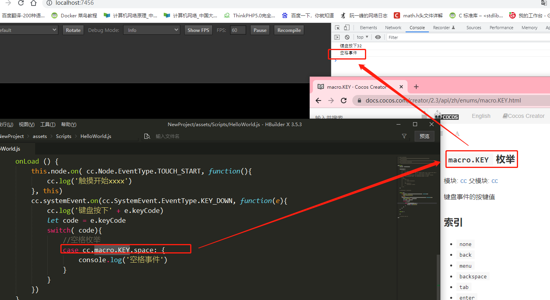Activate the DevTools inspect element picker
The width and height of the screenshot is (550, 300).
(x=337, y=28)
